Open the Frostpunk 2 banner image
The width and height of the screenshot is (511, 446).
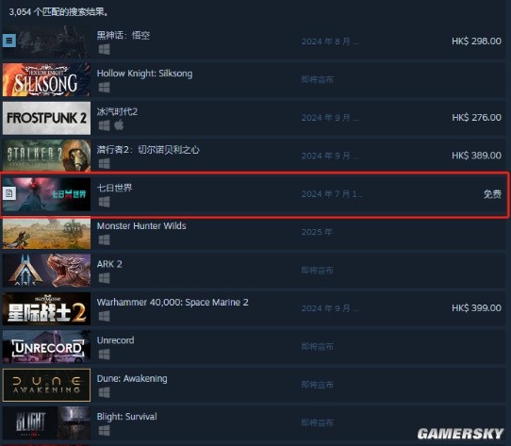pyautogui.click(x=46, y=118)
